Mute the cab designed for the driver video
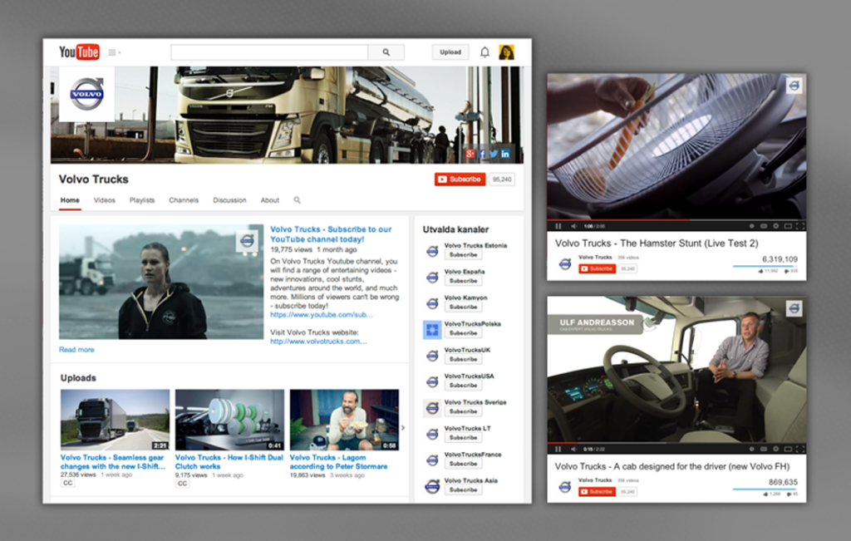Screen dimensions: 851x541 coord(573,449)
